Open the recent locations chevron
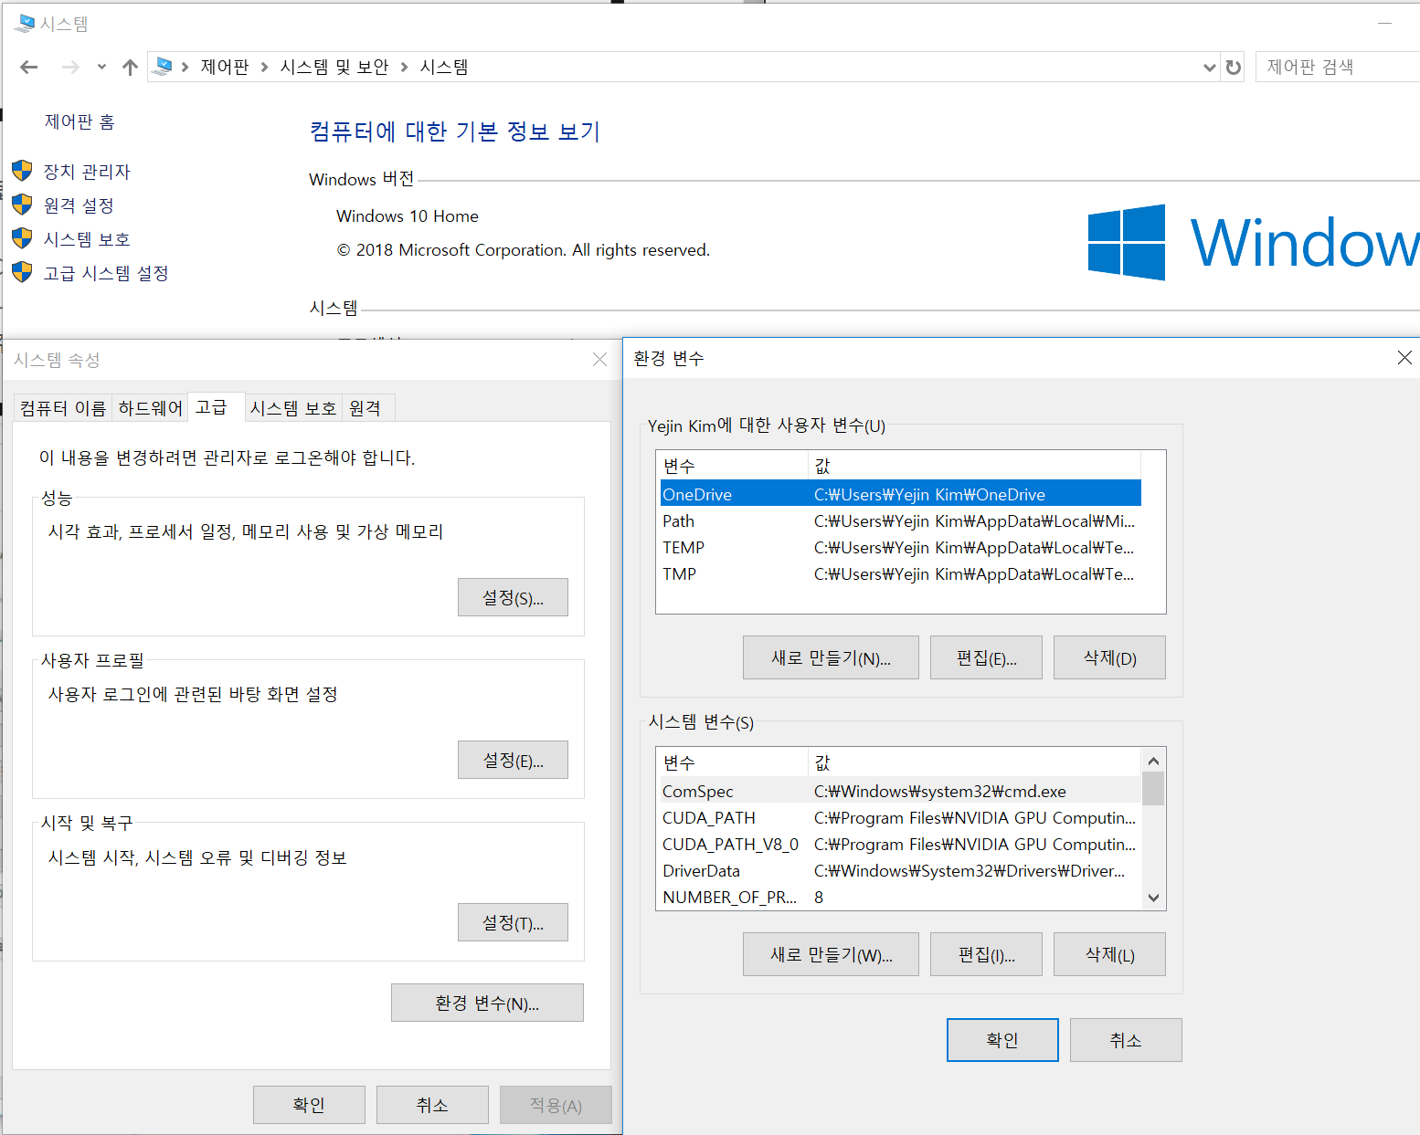This screenshot has height=1135, width=1420. (x=101, y=67)
